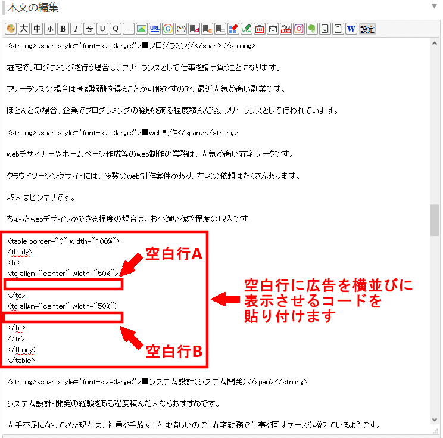The width and height of the screenshot is (443, 438).
Task: Click the vertical scrollbar thumb
Action: (x=435, y=220)
